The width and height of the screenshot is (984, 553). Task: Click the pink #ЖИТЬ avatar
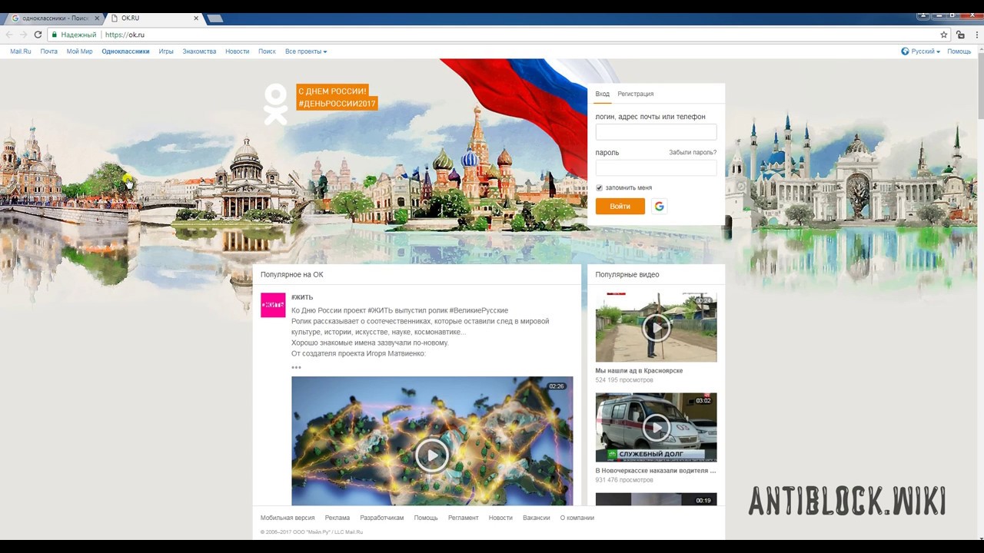point(273,305)
